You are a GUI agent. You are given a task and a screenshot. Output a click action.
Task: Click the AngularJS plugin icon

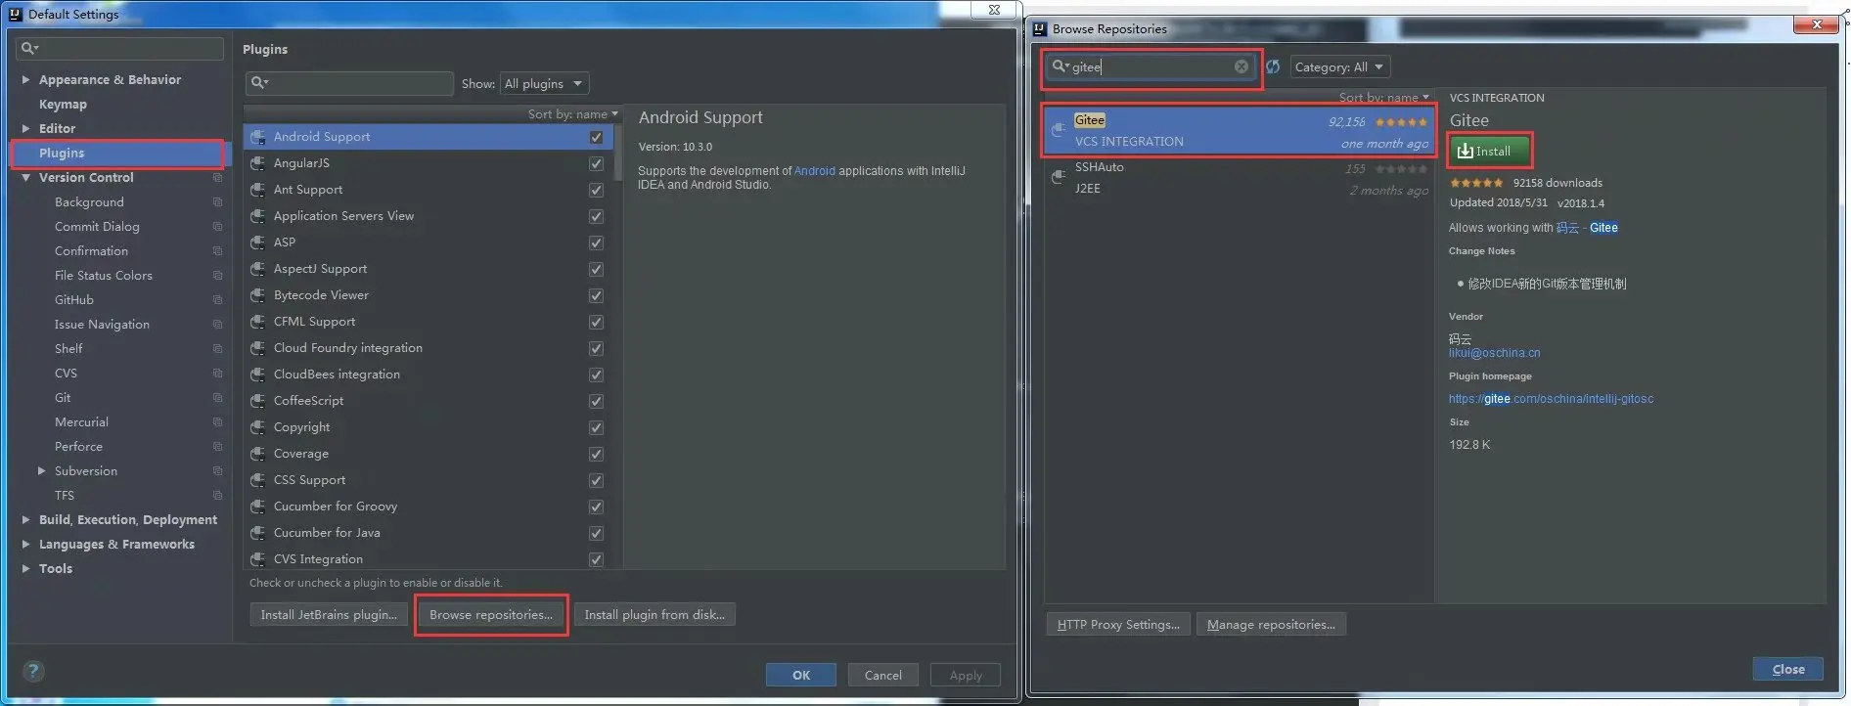tap(258, 163)
